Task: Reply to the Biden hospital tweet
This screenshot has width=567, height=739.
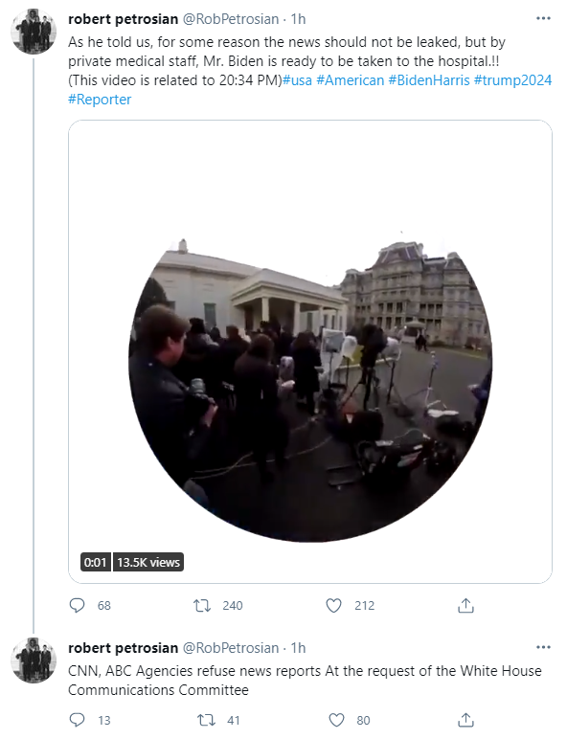Action: point(77,605)
